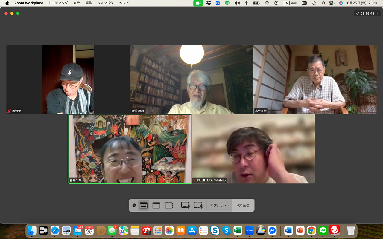Select the record entire screen mode
The image size is (383, 239).
click(x=186, y=205)
